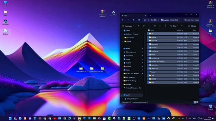Screen dimensions: 216x121
Task: Select Android TV iso archive on desktop
Action: (102, 13)
